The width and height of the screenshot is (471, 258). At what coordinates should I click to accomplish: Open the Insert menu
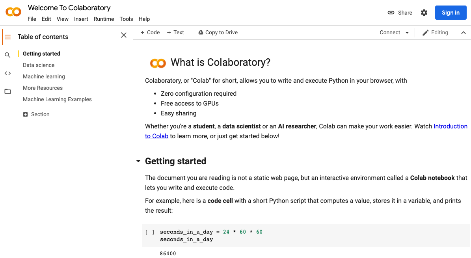[81, 19]
